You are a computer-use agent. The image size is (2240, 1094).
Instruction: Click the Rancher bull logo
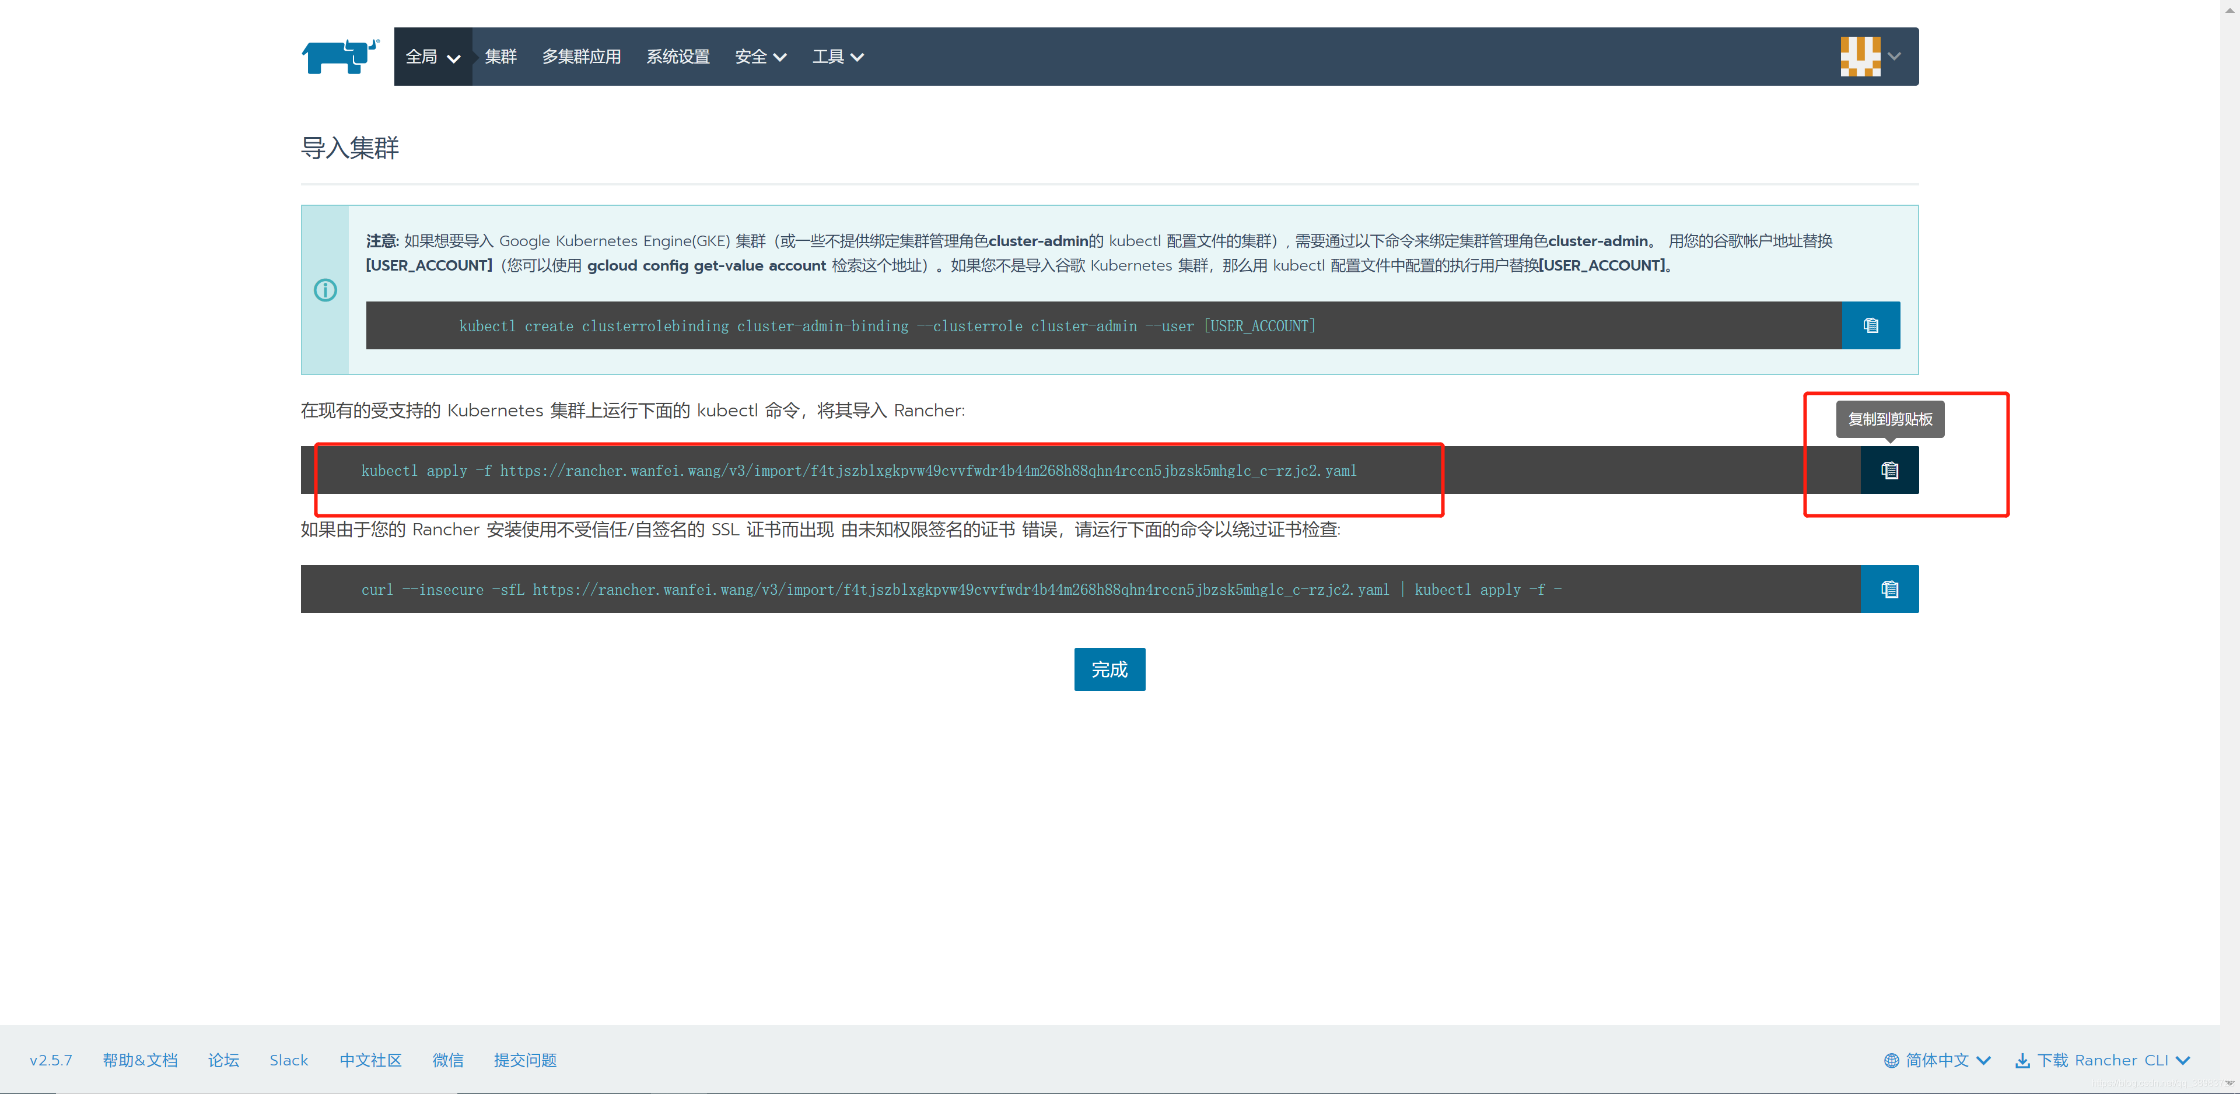(341, 57)
